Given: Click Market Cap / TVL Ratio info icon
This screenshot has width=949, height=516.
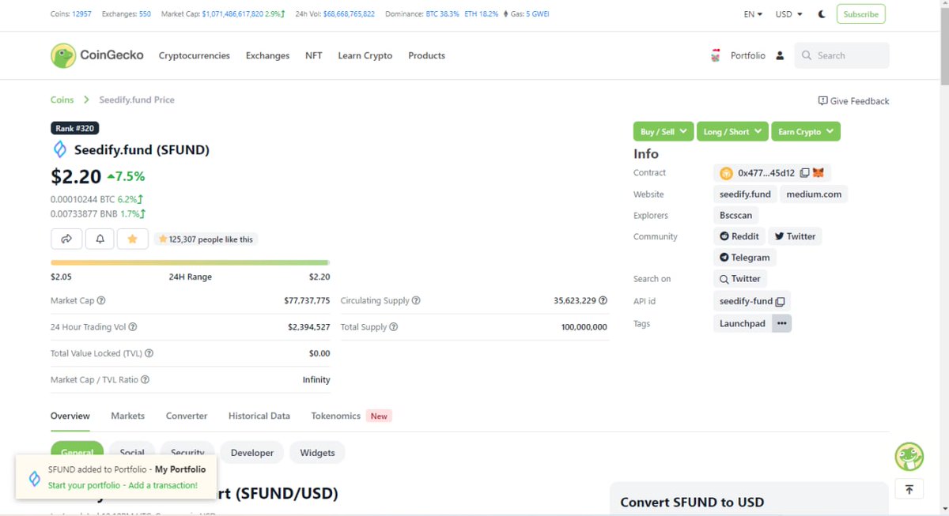Looking at the screenshot, I should pyautogui.click(x=145, y=380).
